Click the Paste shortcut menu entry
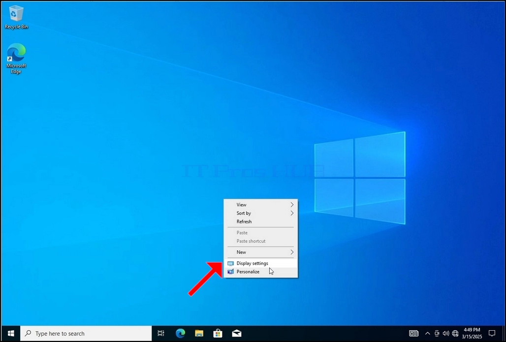The image size is (506, 342). click(x=261, y=241)
